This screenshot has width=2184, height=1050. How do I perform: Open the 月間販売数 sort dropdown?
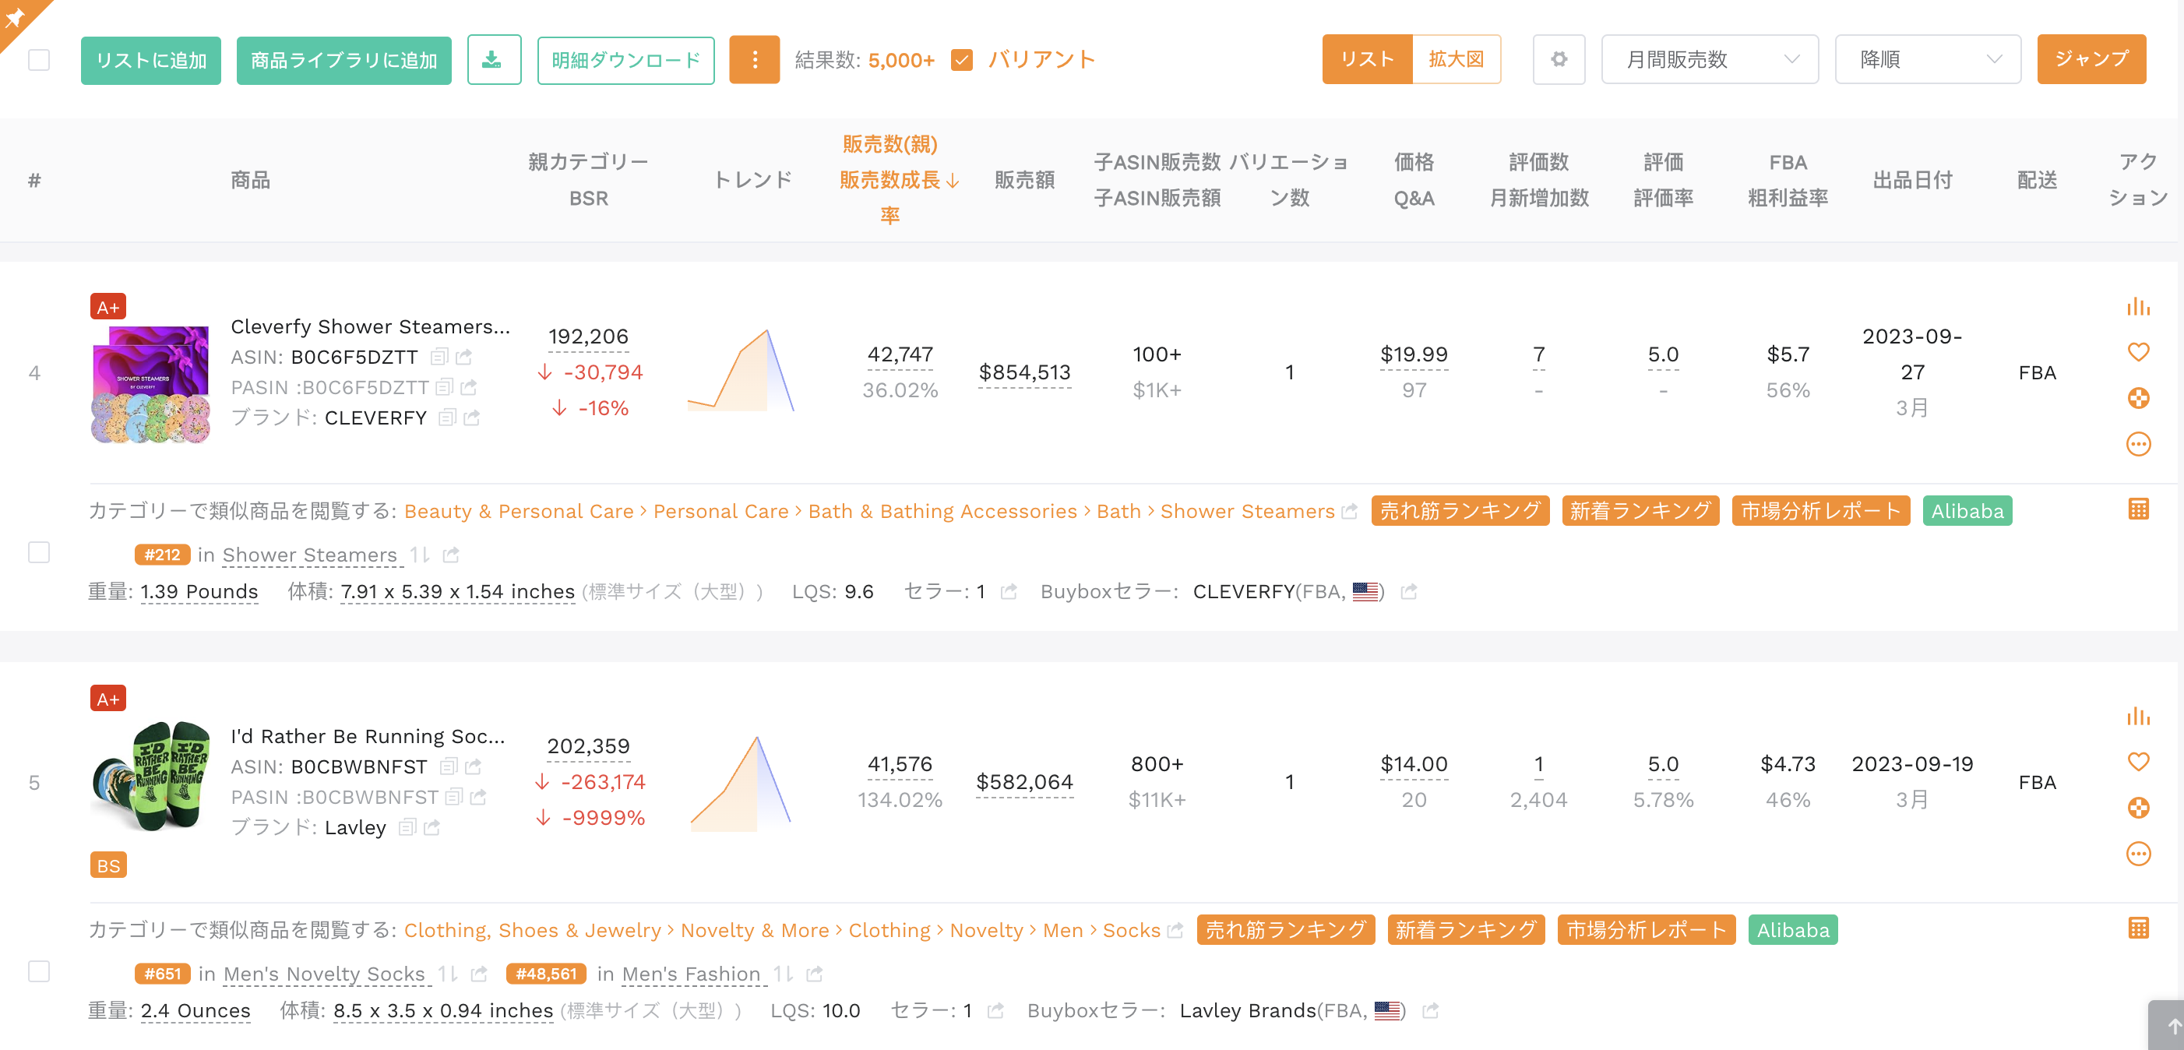tap(1709, 59)
